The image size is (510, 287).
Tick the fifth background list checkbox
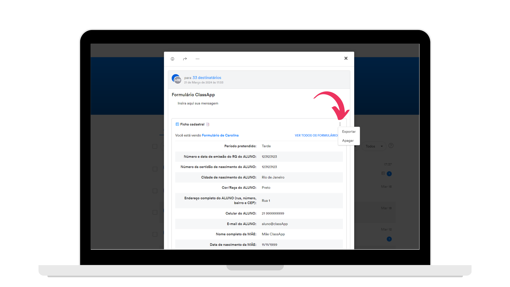coord(155,234)
